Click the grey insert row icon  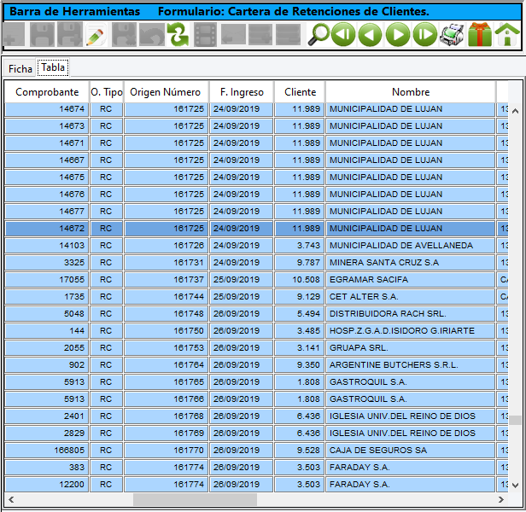pyautogui.click(x=260, y=34)
